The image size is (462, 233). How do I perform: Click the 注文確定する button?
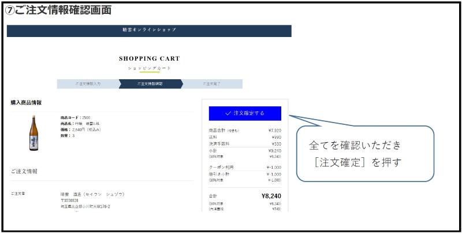[x=245, y=113]
